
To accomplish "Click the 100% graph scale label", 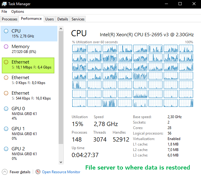I will coord(189,42).
